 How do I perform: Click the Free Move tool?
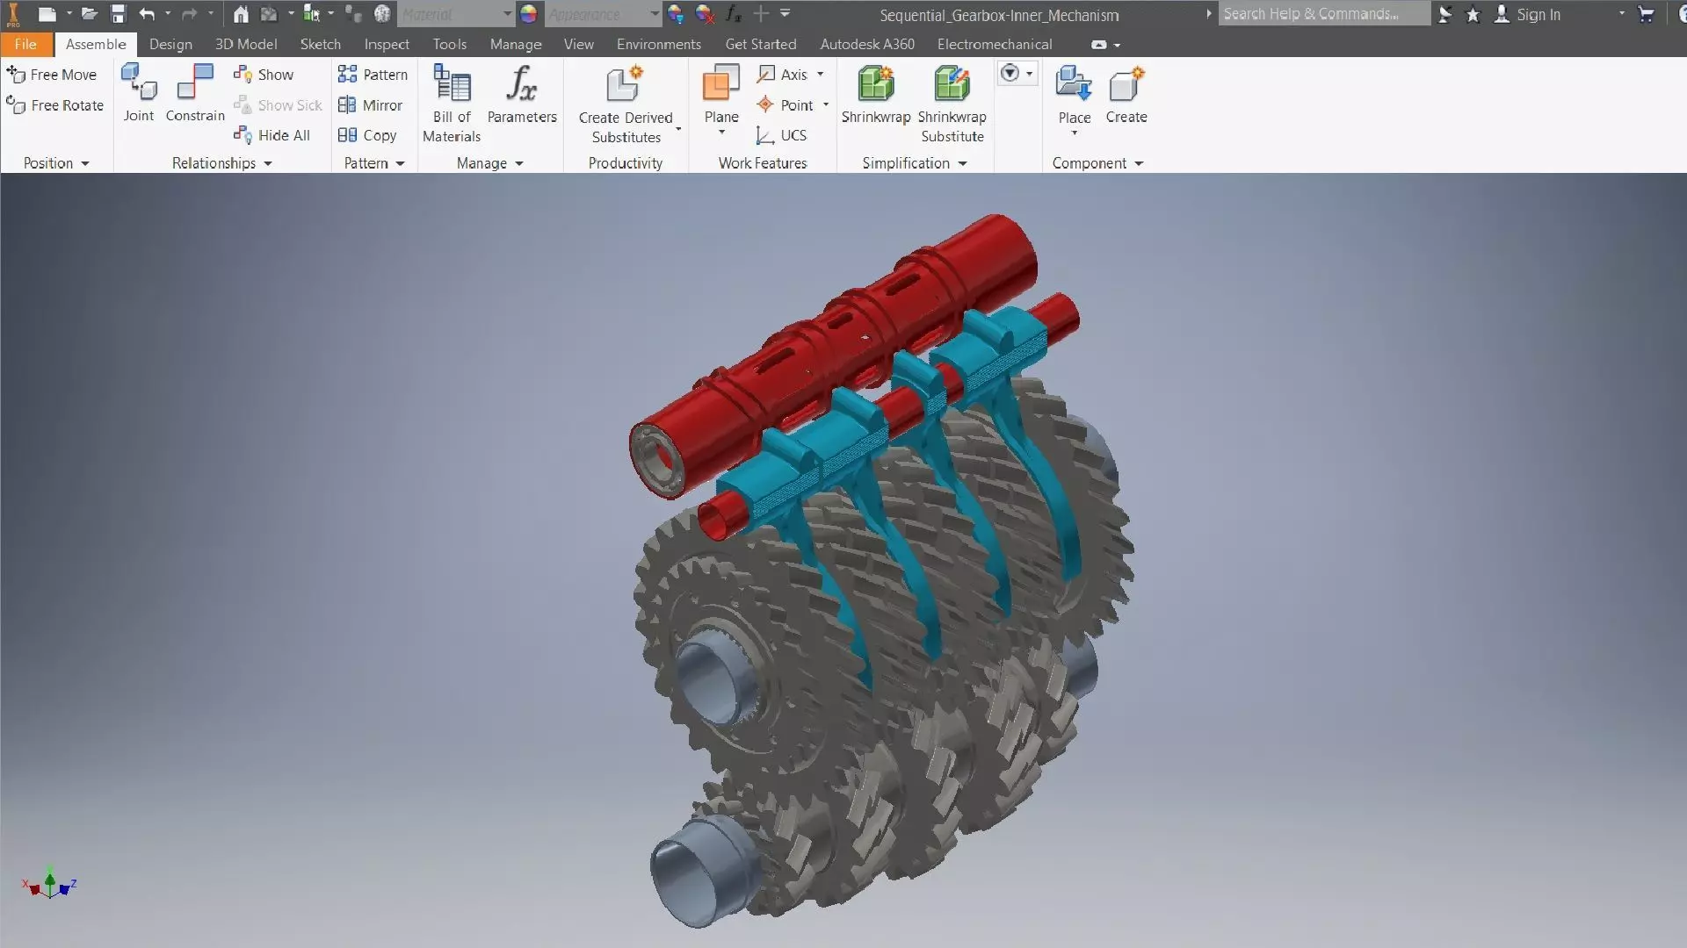(x=52, y=75)
